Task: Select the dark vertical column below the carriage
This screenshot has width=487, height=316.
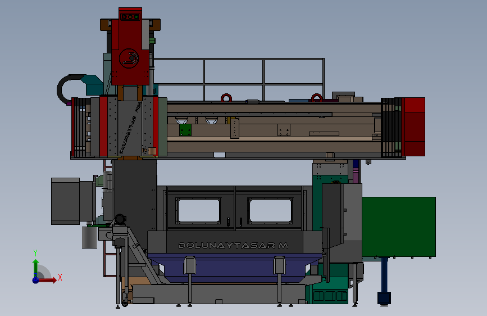Action: pos(135,195)
